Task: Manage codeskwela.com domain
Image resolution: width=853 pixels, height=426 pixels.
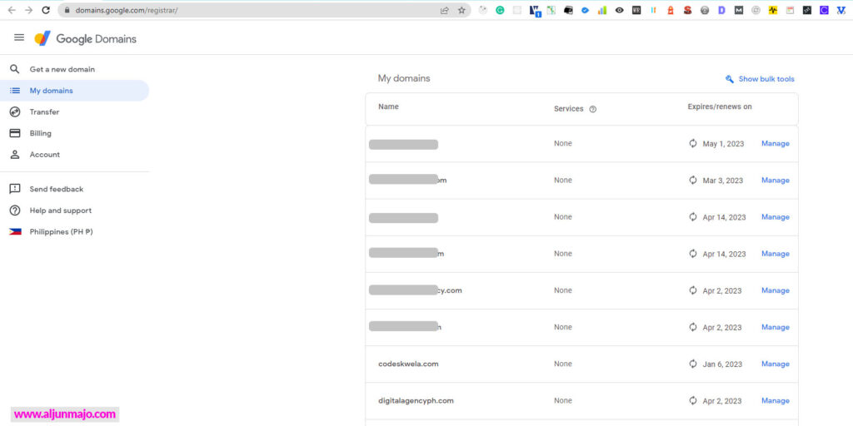Action: (776, 364)
